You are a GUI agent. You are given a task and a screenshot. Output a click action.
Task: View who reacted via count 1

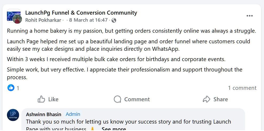tap(18, 88)
